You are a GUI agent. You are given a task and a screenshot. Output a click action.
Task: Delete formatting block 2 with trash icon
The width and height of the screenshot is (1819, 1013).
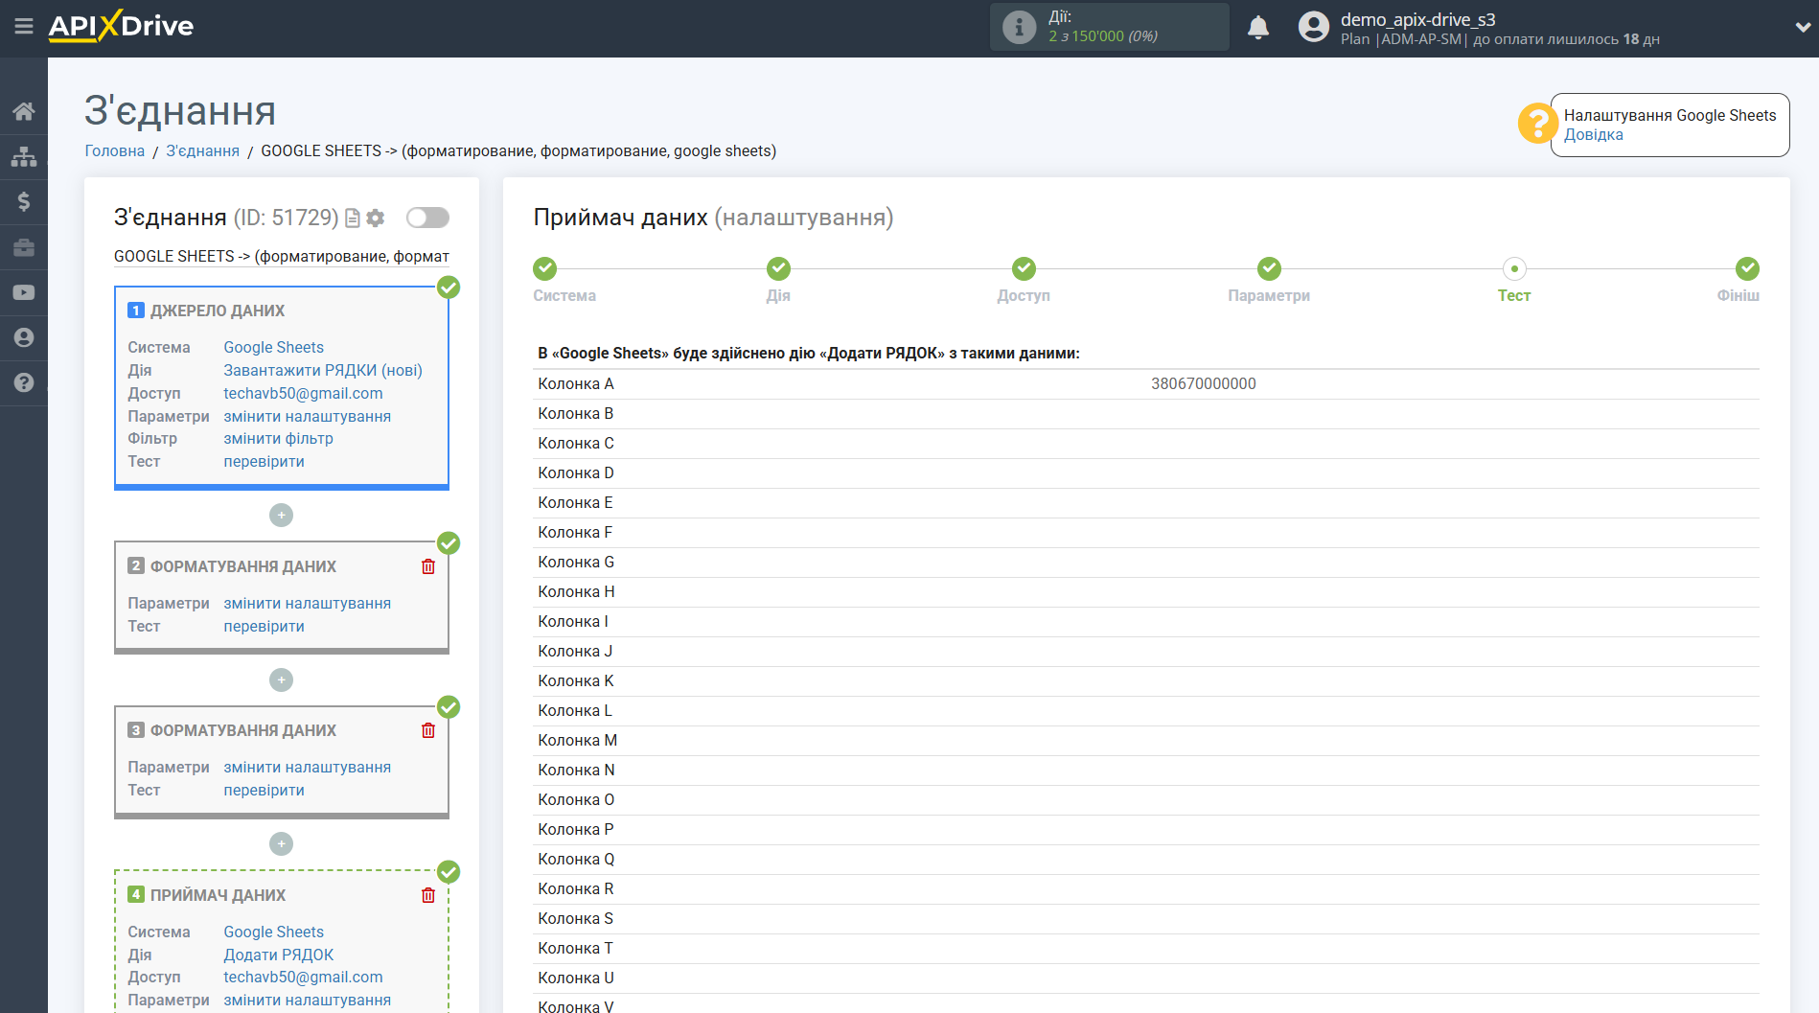click(x=428, y=566)
